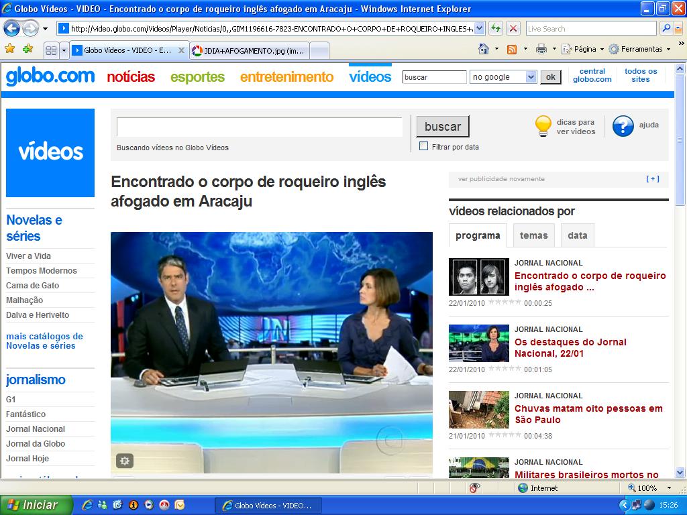Screen dimensions: 687x515
Task: Open the todos os sites link
Action: pos(641,75)
